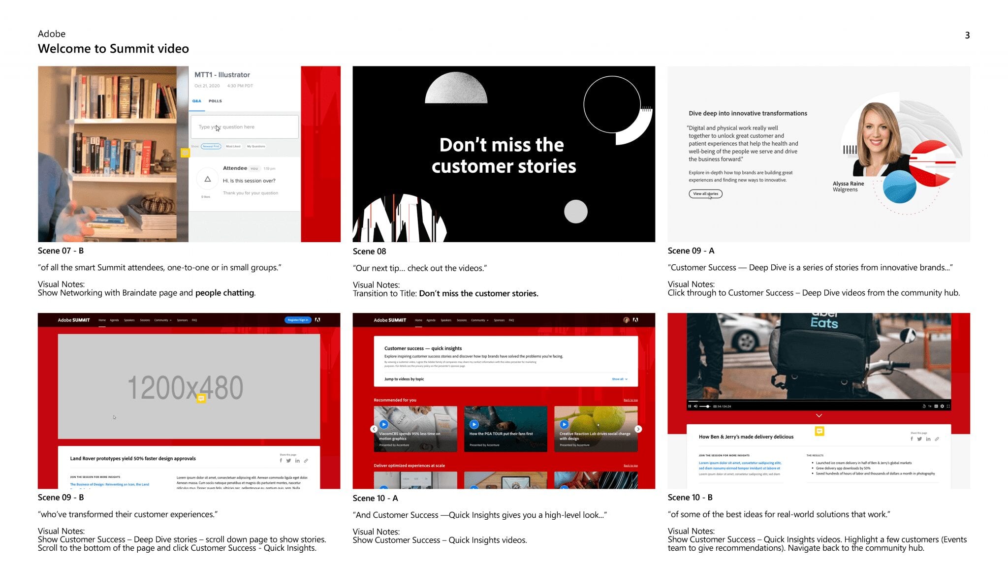
Task: Open FAQ in Scene 09-B navigation
Action: 194,320
